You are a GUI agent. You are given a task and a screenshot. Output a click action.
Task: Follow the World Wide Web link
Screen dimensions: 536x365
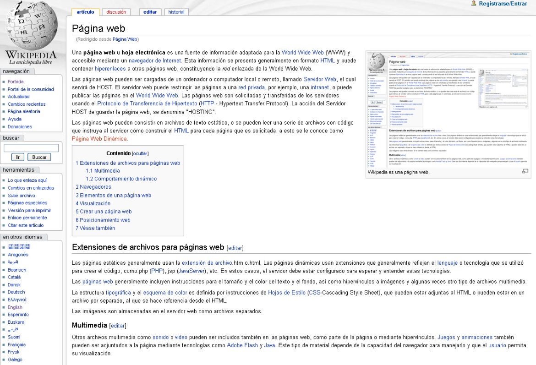[302, 52]
